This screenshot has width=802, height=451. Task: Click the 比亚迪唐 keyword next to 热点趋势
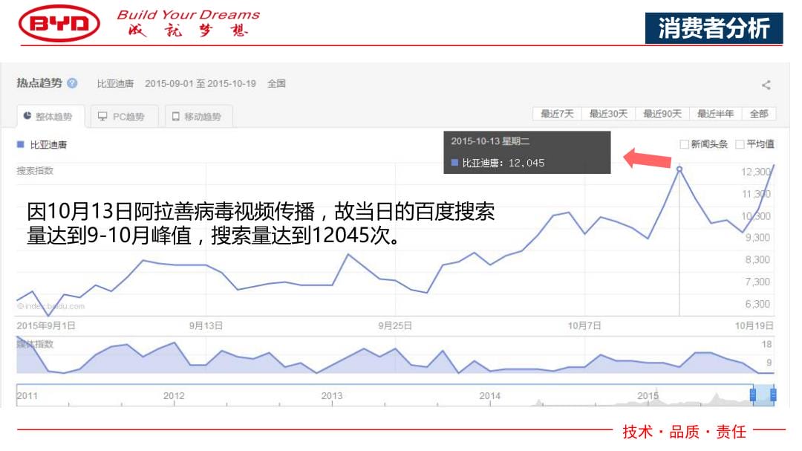coord(115,83)
